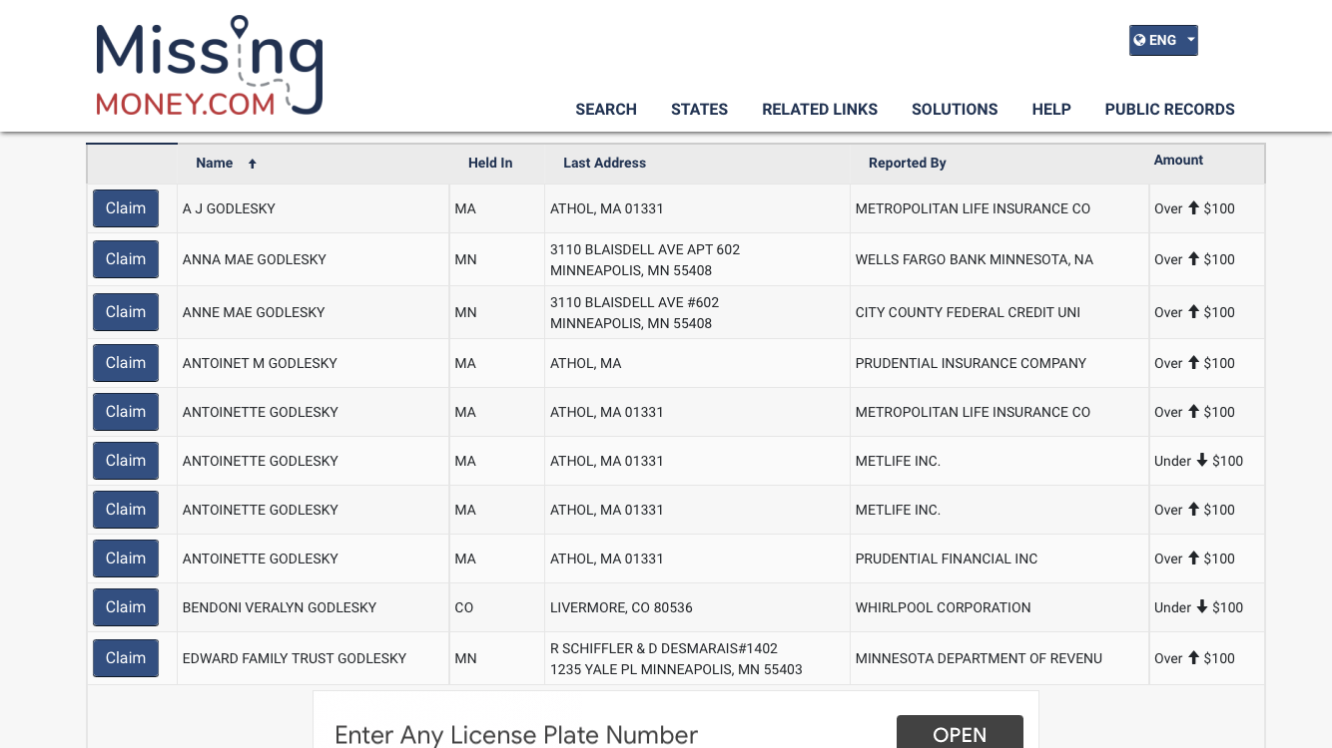The height and width of the screenshot is (748, 1332).
Task: Click PRUDENTIAL FINANCIAL INC
Action: (x=947, y=559)
